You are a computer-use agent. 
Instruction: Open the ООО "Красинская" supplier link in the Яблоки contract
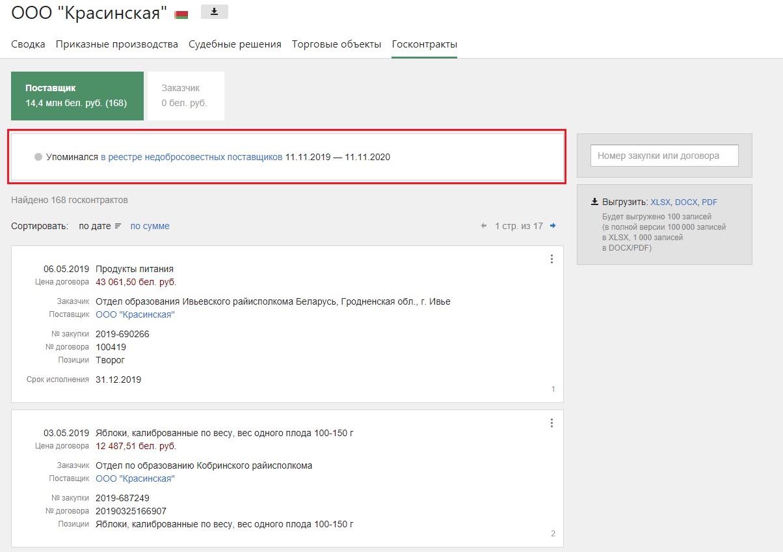pos(135,478)
